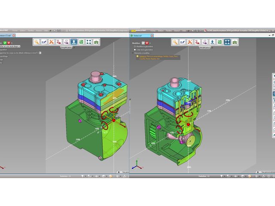
Task: Toggle the checkbox beside the details value field
Action: [x=40, y=53]
